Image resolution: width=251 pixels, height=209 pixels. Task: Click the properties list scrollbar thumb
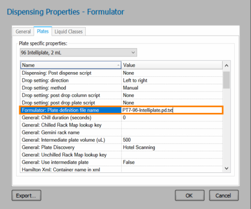click(x=226, y=80)
